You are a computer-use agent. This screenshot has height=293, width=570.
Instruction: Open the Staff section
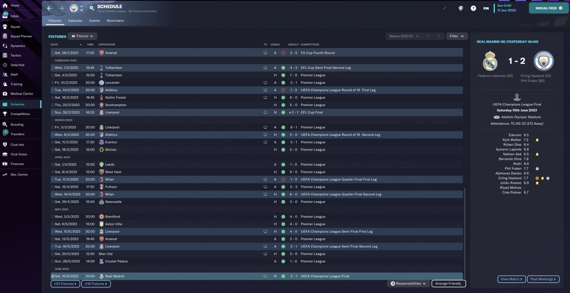[14, 75]
